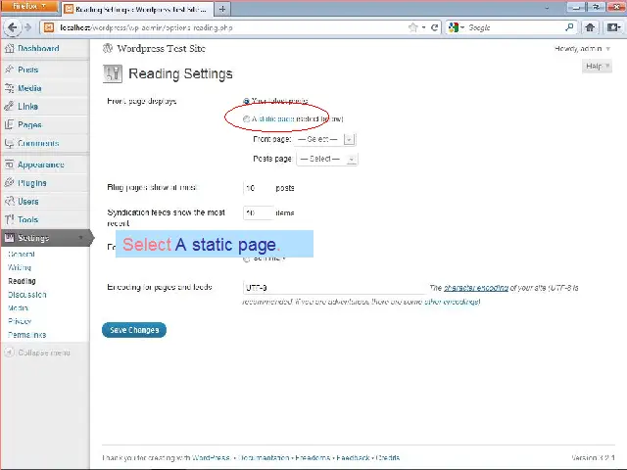Reload the page with the refresh icon
627x470 pixels.
pyautogui.click(x=434, y=27)
